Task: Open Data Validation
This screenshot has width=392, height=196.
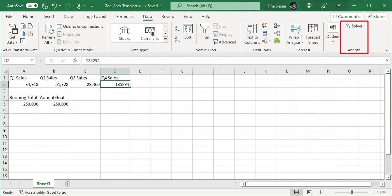Action: click(x=265, y=41)
